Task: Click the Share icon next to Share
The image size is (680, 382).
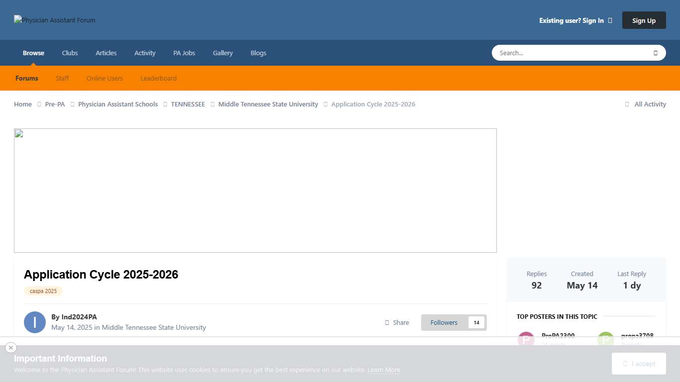Action: pos(387,322)
